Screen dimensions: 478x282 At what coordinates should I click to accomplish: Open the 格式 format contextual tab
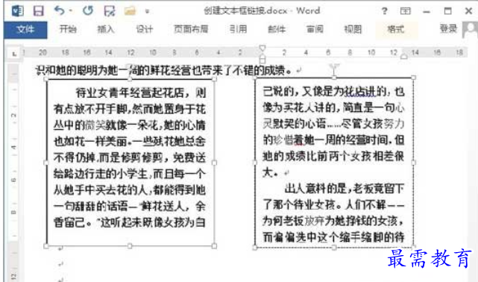(x=396, y=29)
